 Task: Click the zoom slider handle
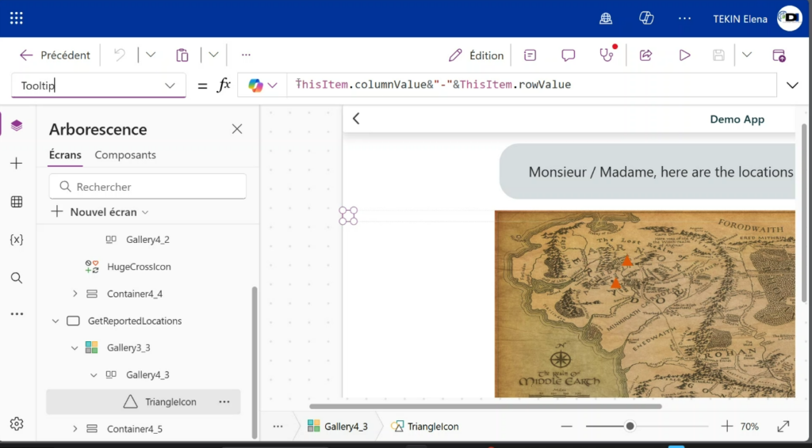coord(630,426)
